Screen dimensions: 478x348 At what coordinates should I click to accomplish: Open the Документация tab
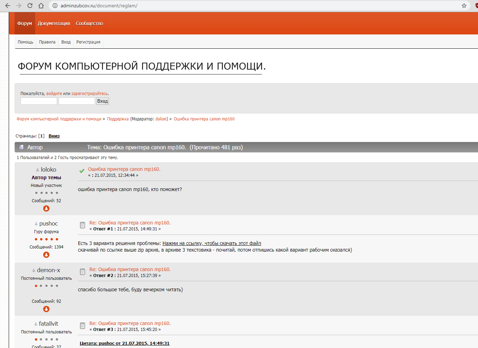(x=54, y=23)
